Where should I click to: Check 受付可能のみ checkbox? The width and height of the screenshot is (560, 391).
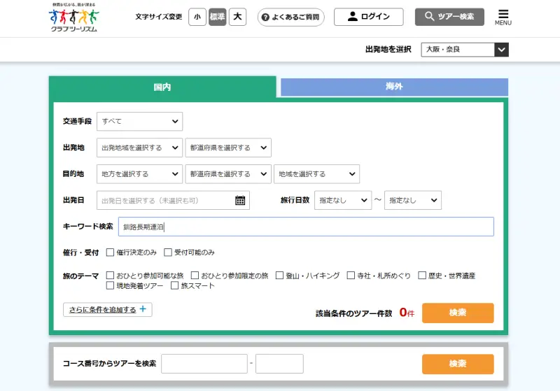(168, 253)
